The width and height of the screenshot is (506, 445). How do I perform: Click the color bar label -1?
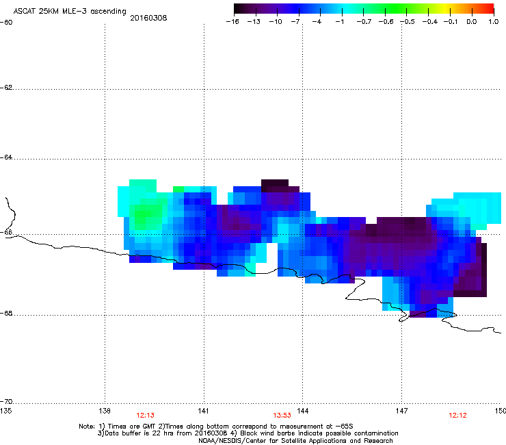click(339, 22)
